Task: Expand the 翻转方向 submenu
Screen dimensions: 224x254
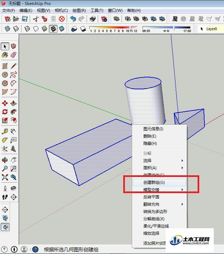Action: 160,204
